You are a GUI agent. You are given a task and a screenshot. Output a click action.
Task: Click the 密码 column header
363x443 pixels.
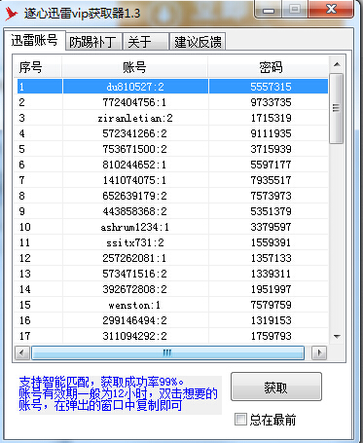pyautogui.click(x=268, y=67)
